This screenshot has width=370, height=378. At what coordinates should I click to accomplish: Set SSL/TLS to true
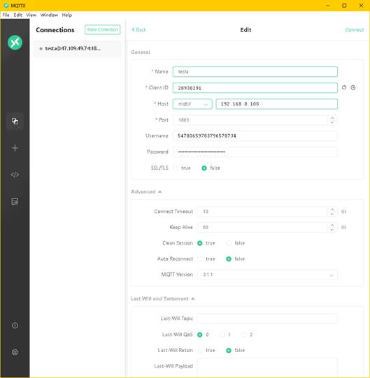tap(176, 168)
